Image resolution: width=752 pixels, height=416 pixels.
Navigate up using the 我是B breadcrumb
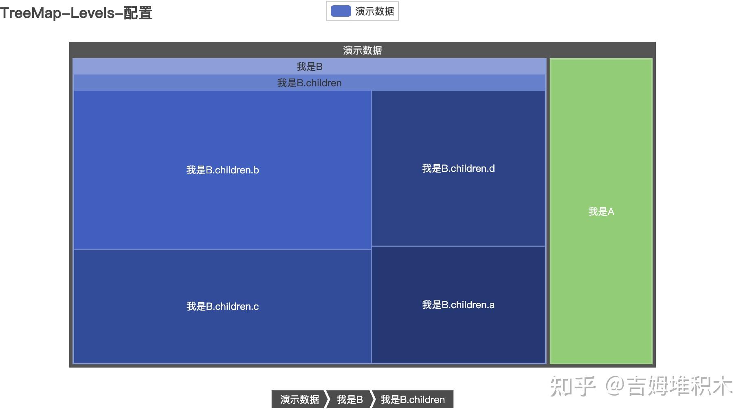(349, 399)
